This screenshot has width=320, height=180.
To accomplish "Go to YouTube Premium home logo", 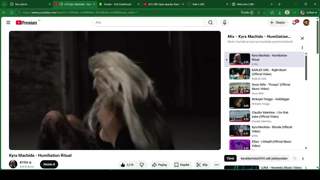I will [x=26, y=22].
